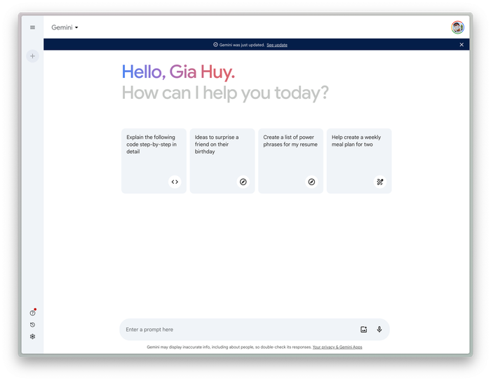Open the hamburger main menu
This screenshot has height=381, width=491.
(x=32, y=27)
